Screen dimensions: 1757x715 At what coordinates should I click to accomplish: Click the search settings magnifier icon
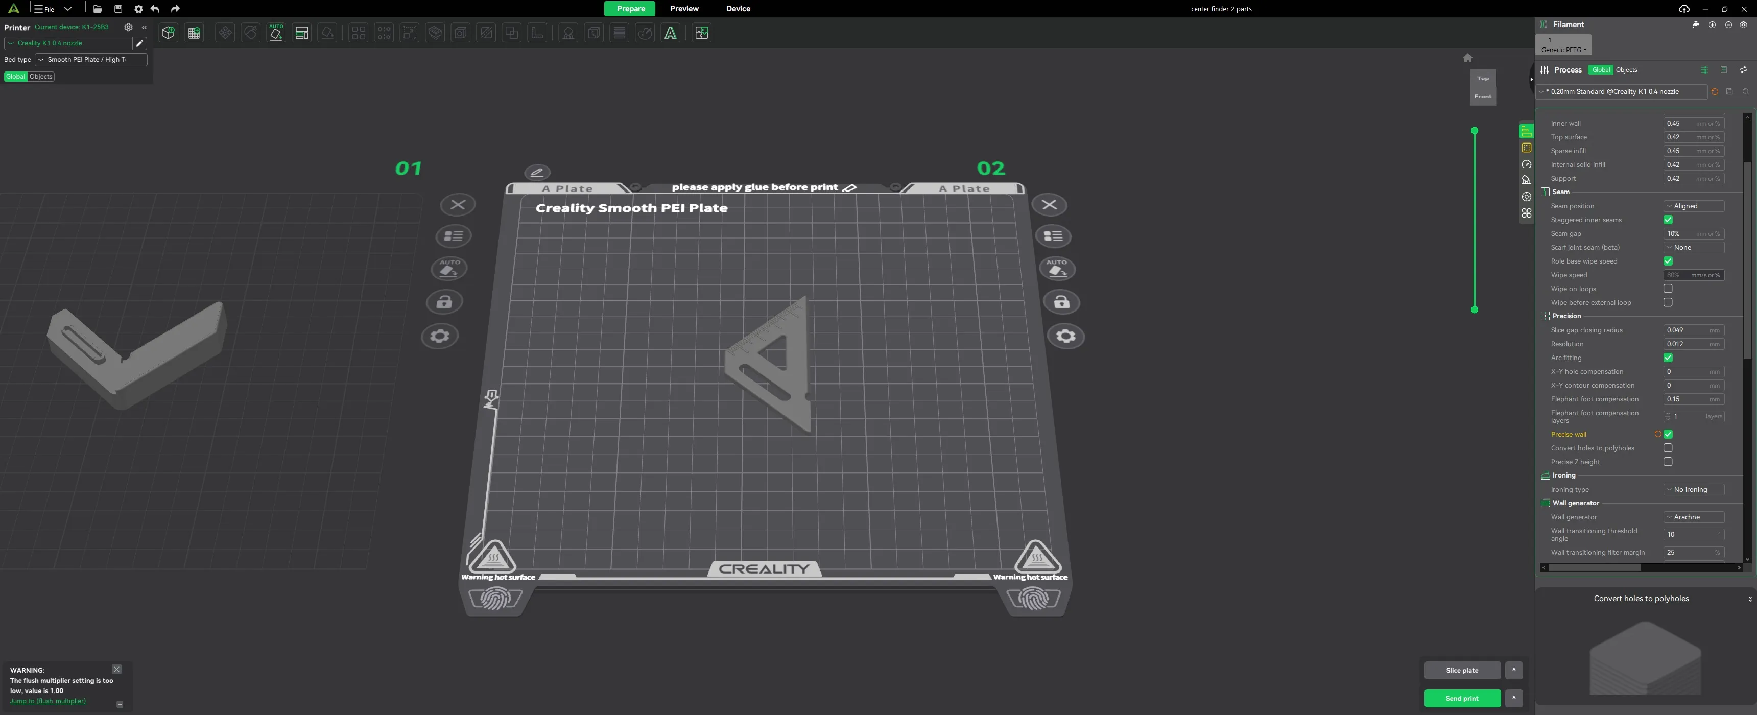pos(1745,91)
